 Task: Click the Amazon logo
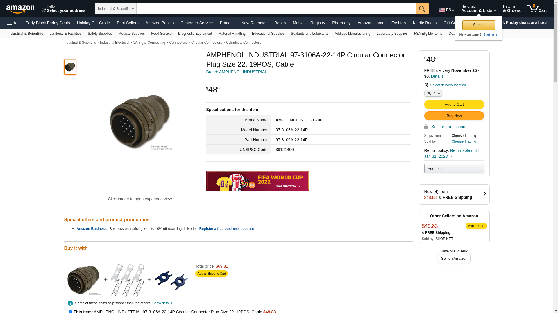(20, 9)
